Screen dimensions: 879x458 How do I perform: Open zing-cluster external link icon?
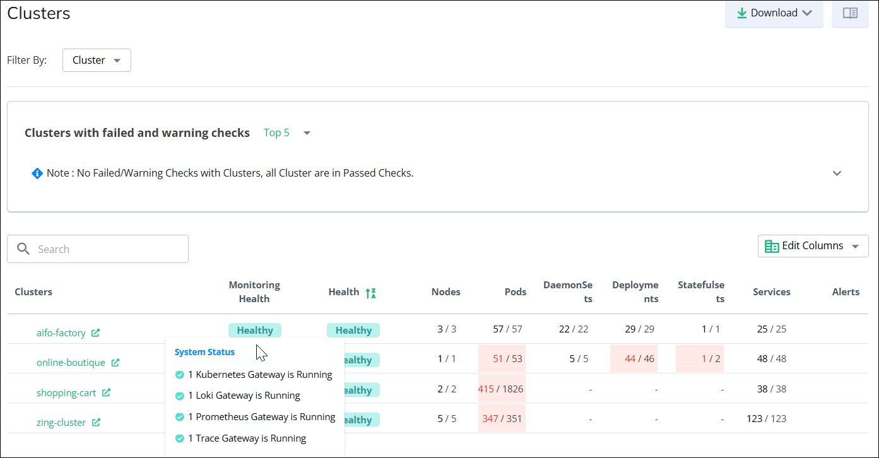click(96, 422)
